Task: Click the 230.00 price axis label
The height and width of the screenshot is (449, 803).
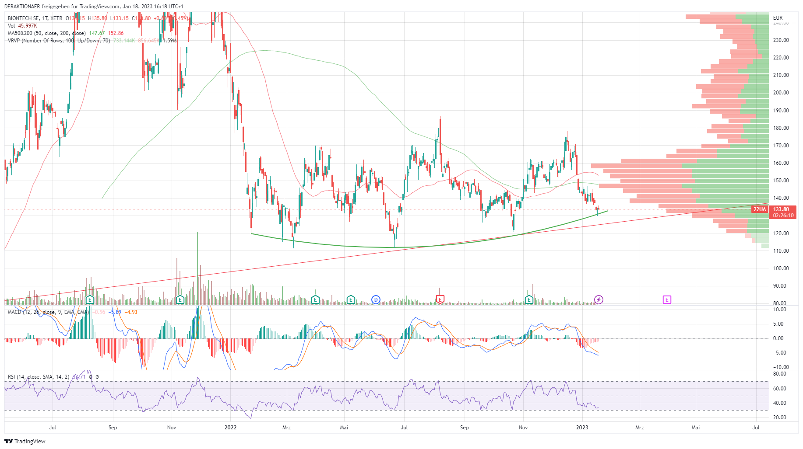Action: [x=781, y=40]
